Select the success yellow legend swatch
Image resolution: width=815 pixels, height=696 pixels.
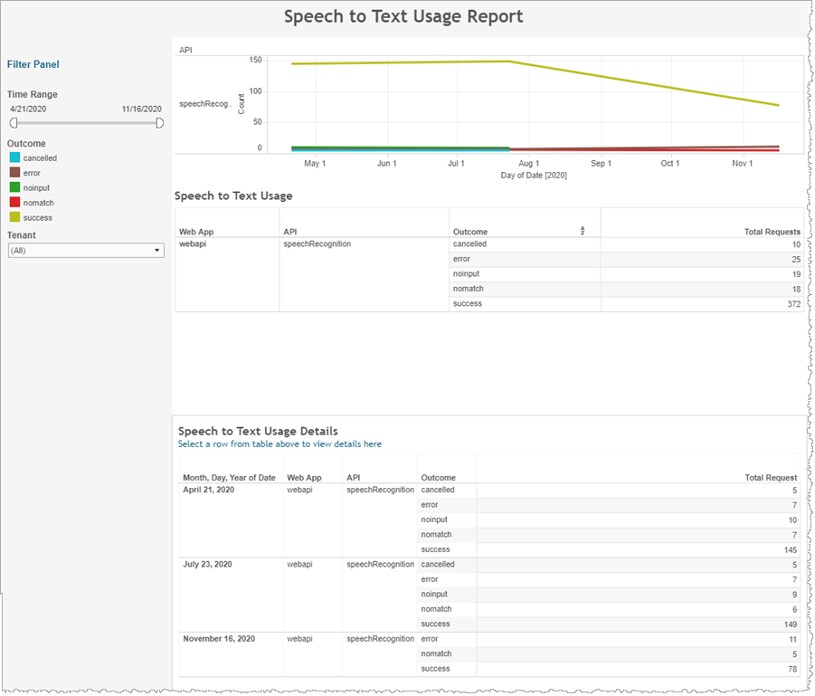pyautogui.click(x=14, y=217)
